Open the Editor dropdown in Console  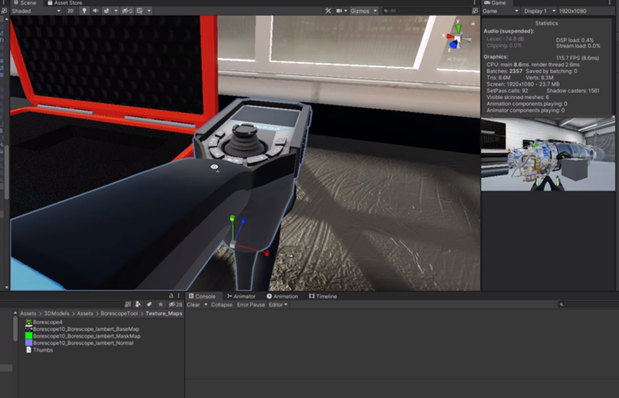[x=278, y=305]
